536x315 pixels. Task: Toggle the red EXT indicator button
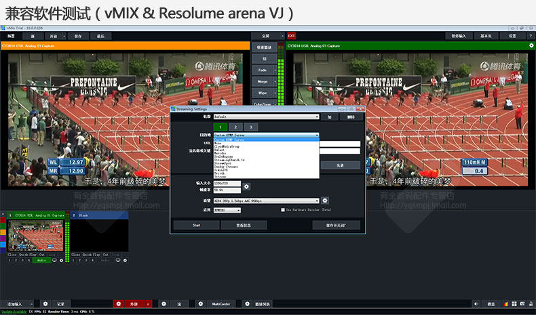(x=291, y=36)
